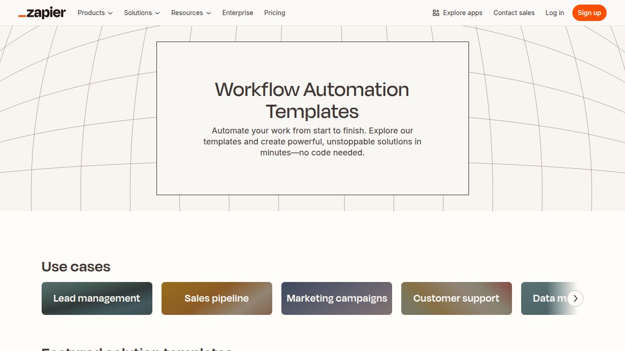The width and height of the screenshot is (625, 351).
Task: Click the Explore apps grid icon
Action: (435, 12)
